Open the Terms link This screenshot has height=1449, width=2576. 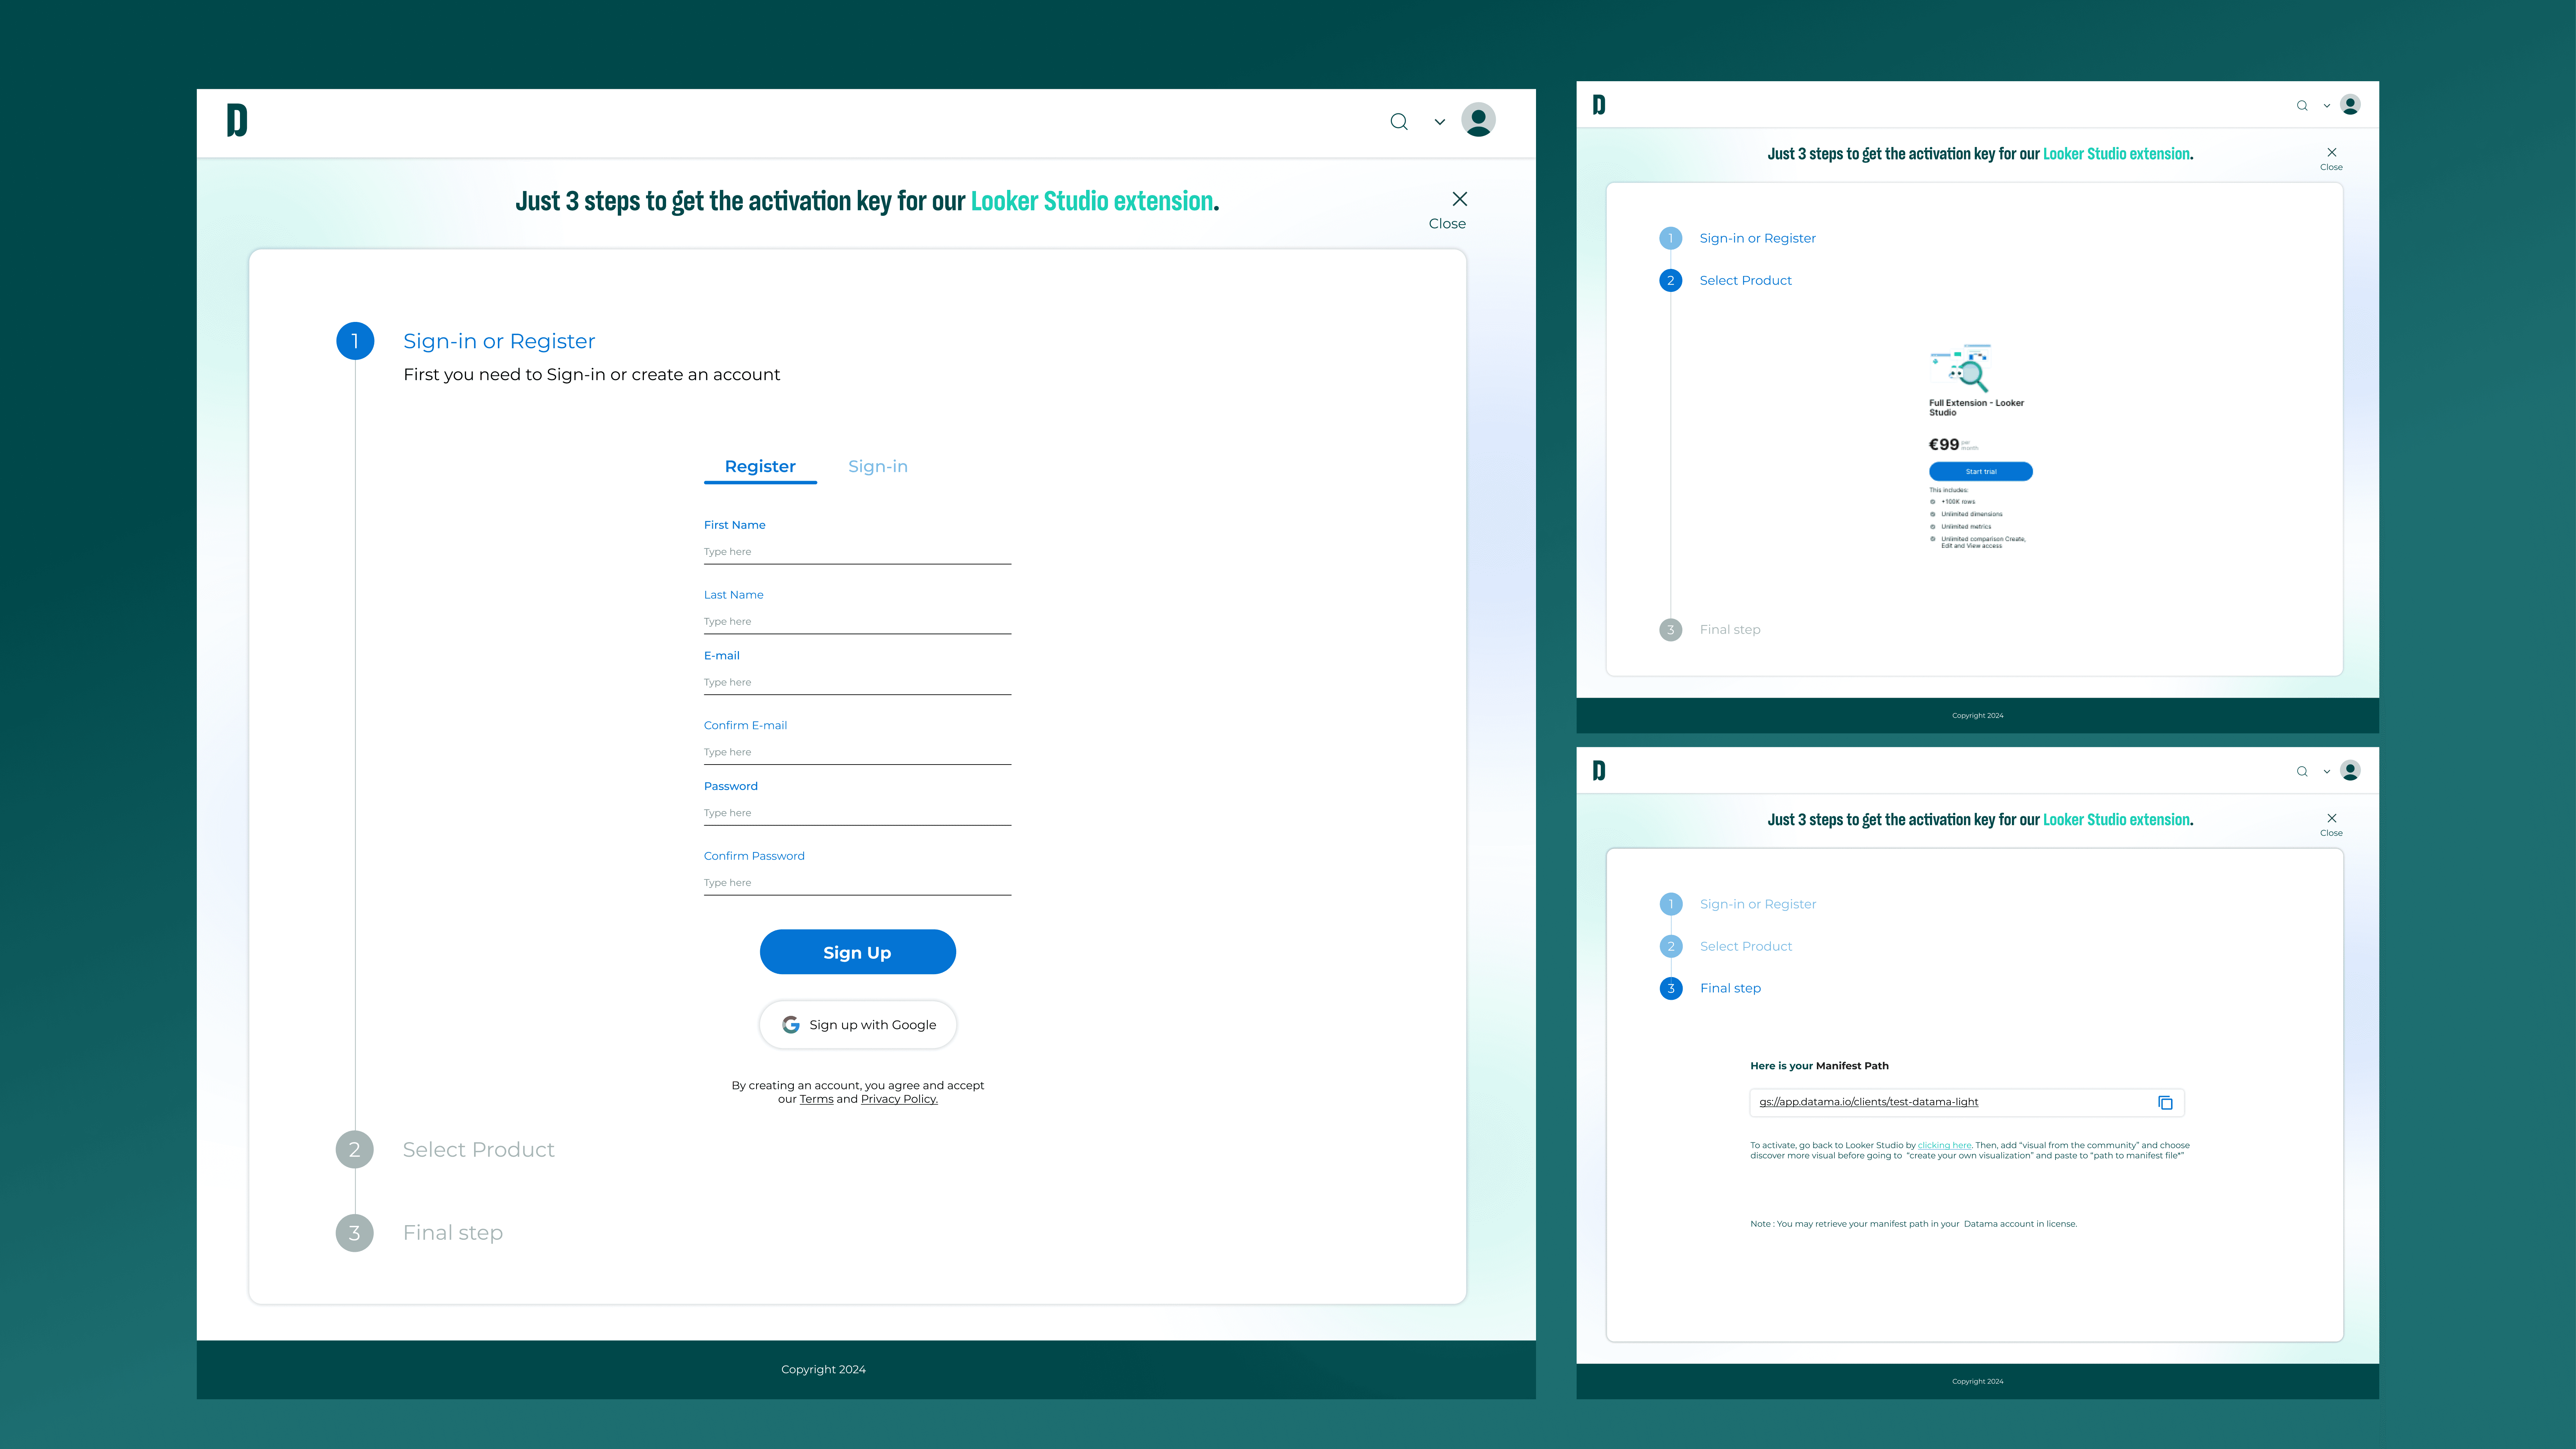(816, 1099)
